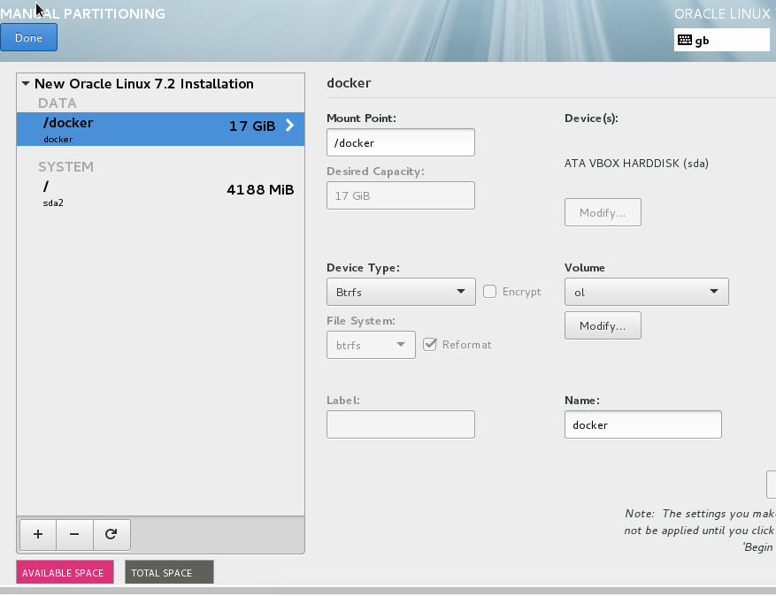Click the pink Available Space indicator
The height and width of the screenshot is (596, 776).
tap(65, 572)
